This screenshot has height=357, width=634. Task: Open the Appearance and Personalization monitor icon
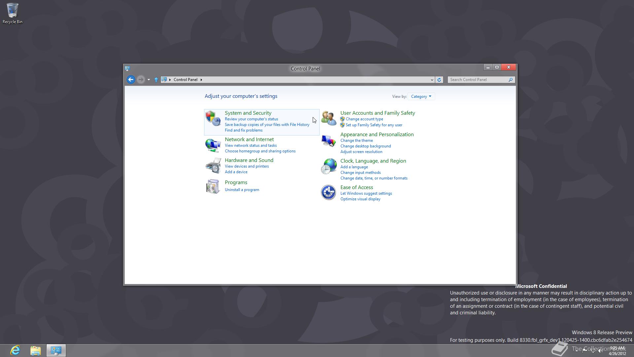pyautogui.click(x=329, y=141)
